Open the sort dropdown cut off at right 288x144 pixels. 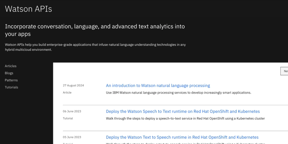(x=284, y=71)
